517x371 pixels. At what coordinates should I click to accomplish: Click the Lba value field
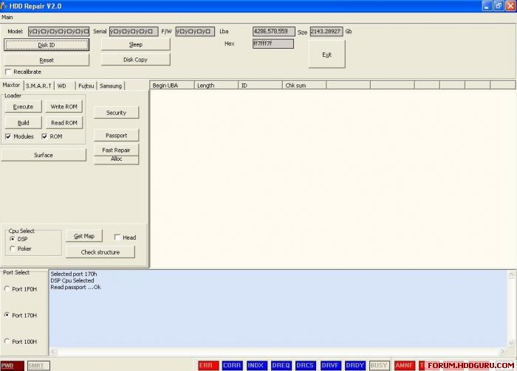(274, 32)
